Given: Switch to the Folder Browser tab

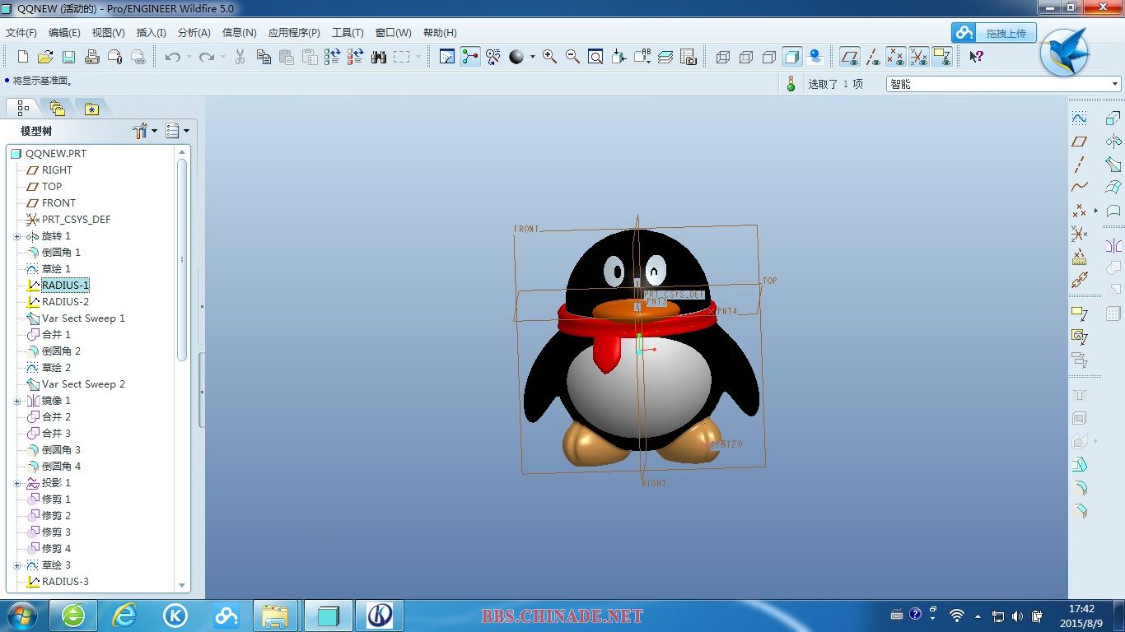Looking at the screenshot, I should [57, 108].
